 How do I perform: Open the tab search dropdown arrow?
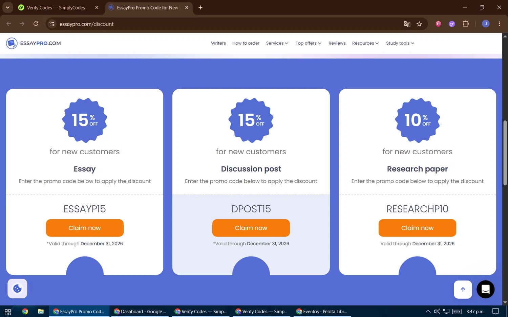click(7, 7)
